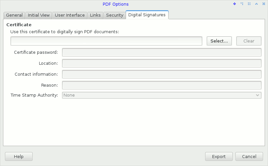Image resolution: width=268 pixels, height=166 pixels.
Task: Click the Digital Signatures tab
Action: coord(147,15)
